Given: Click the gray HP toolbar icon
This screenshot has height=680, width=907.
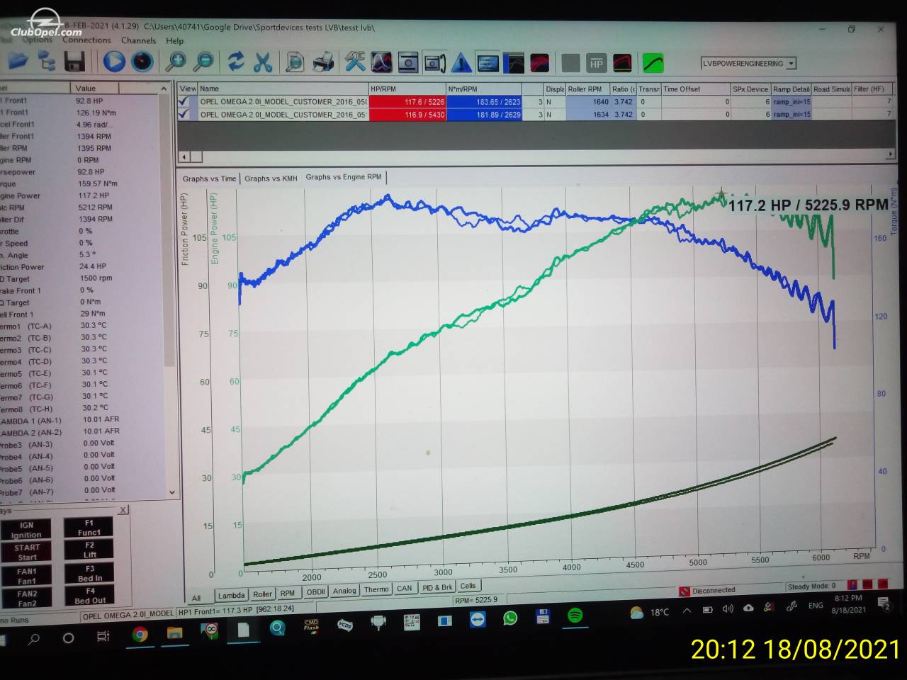Looking at the screenshot, I should 596,64.
